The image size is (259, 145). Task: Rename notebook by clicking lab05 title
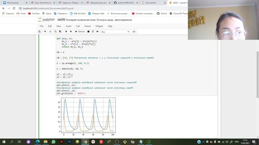pyautogui.click(x=61, y=20)
